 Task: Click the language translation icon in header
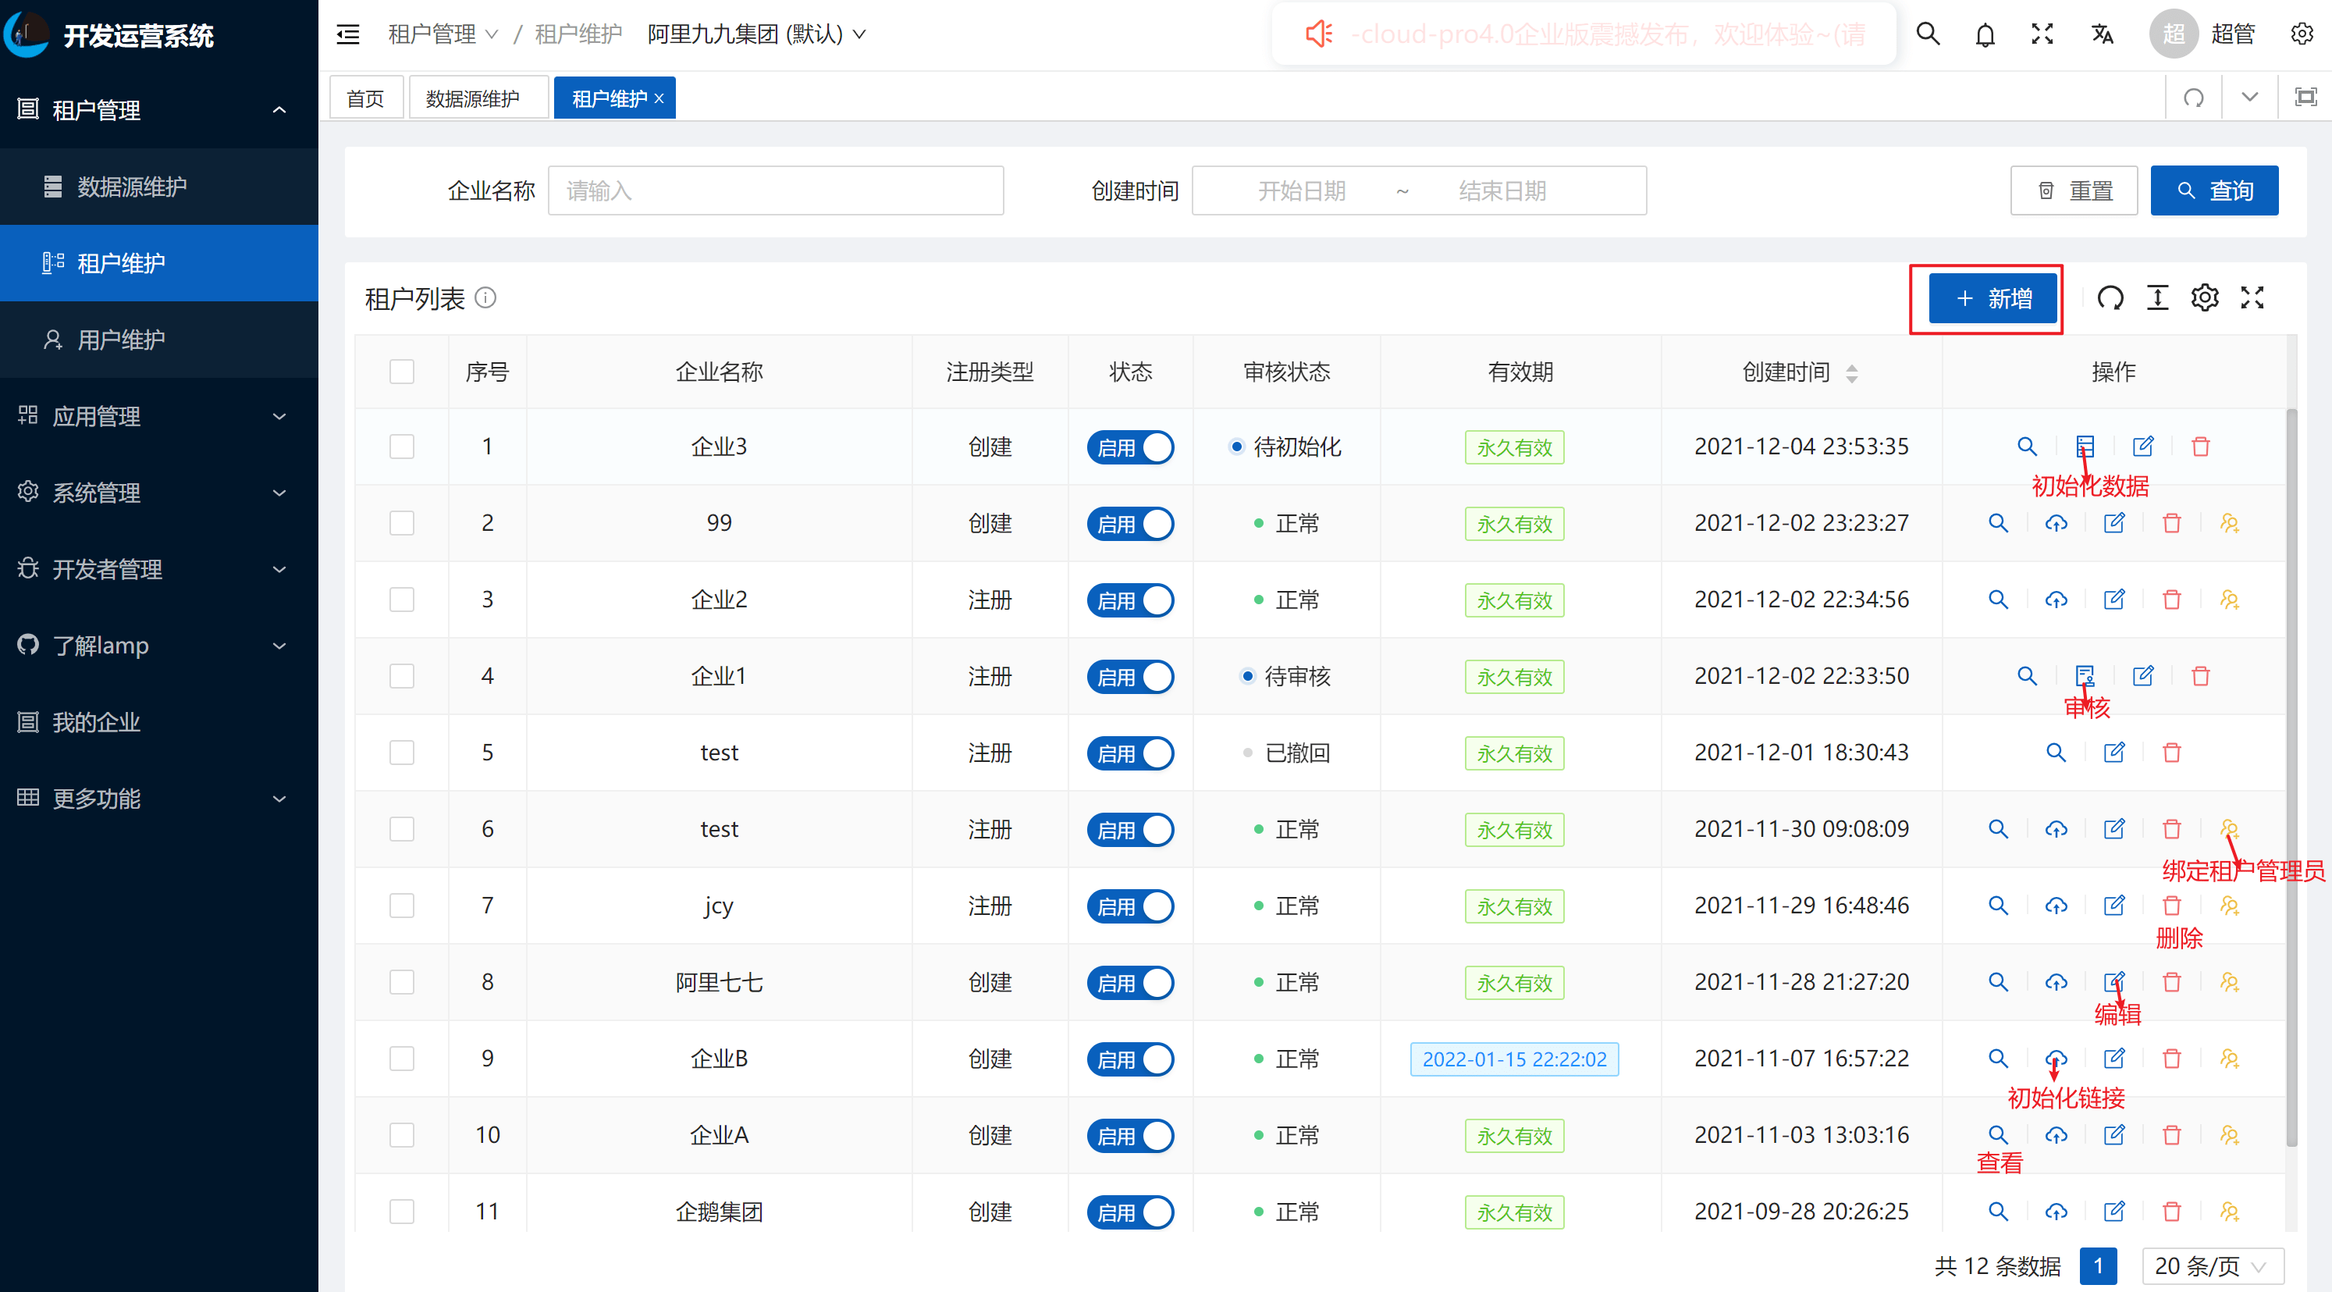pyautogui.click(x=2102, y=34)
